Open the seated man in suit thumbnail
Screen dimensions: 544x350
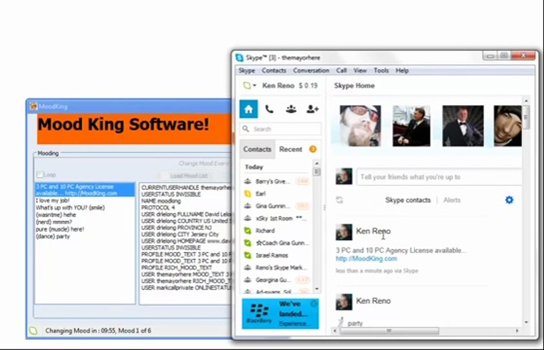pyautogui.click(x=412, y=126)
